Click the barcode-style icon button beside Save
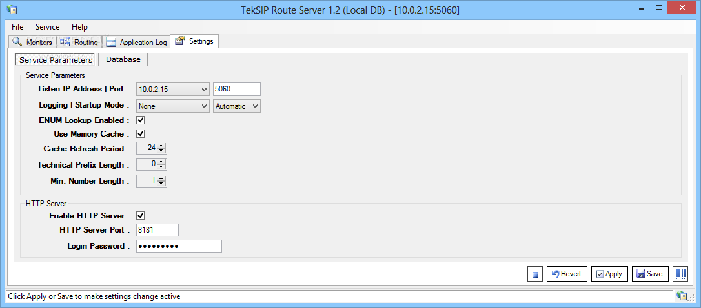This screenshot has width=701, height=308. point(680,274)
